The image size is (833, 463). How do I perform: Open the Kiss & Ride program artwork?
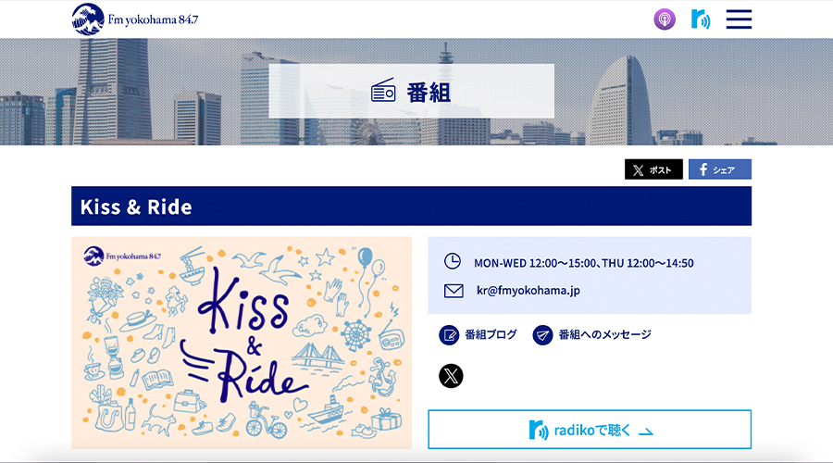click(242, 343)
